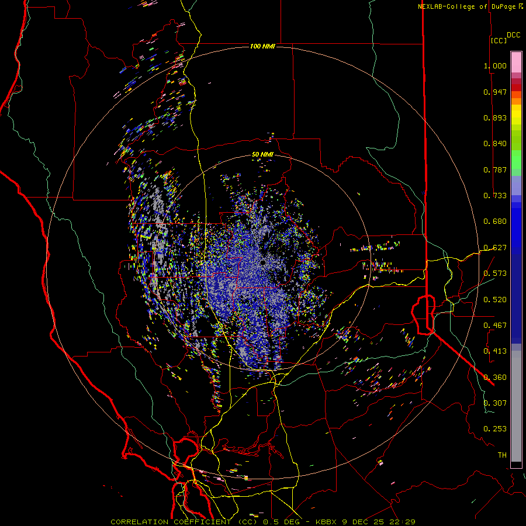This screenshot has width=526, height=526.
Task: Click the 0.467 legend value
Action: point(495,326)
